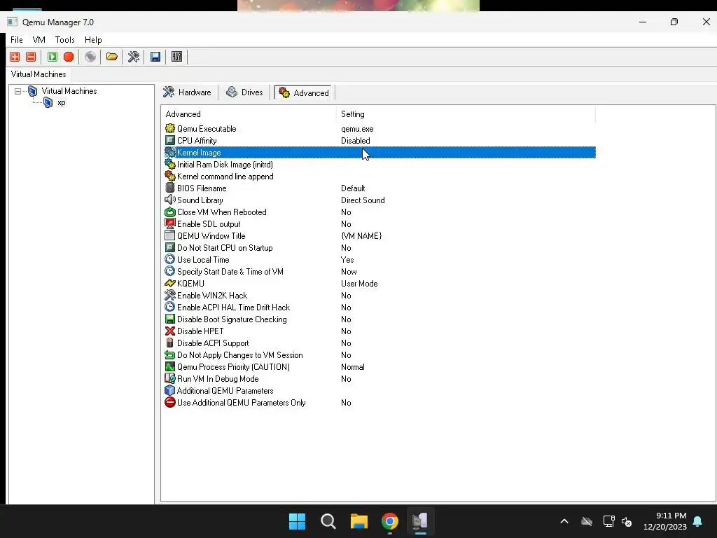Open Windows taskbar search

(328, 521)
